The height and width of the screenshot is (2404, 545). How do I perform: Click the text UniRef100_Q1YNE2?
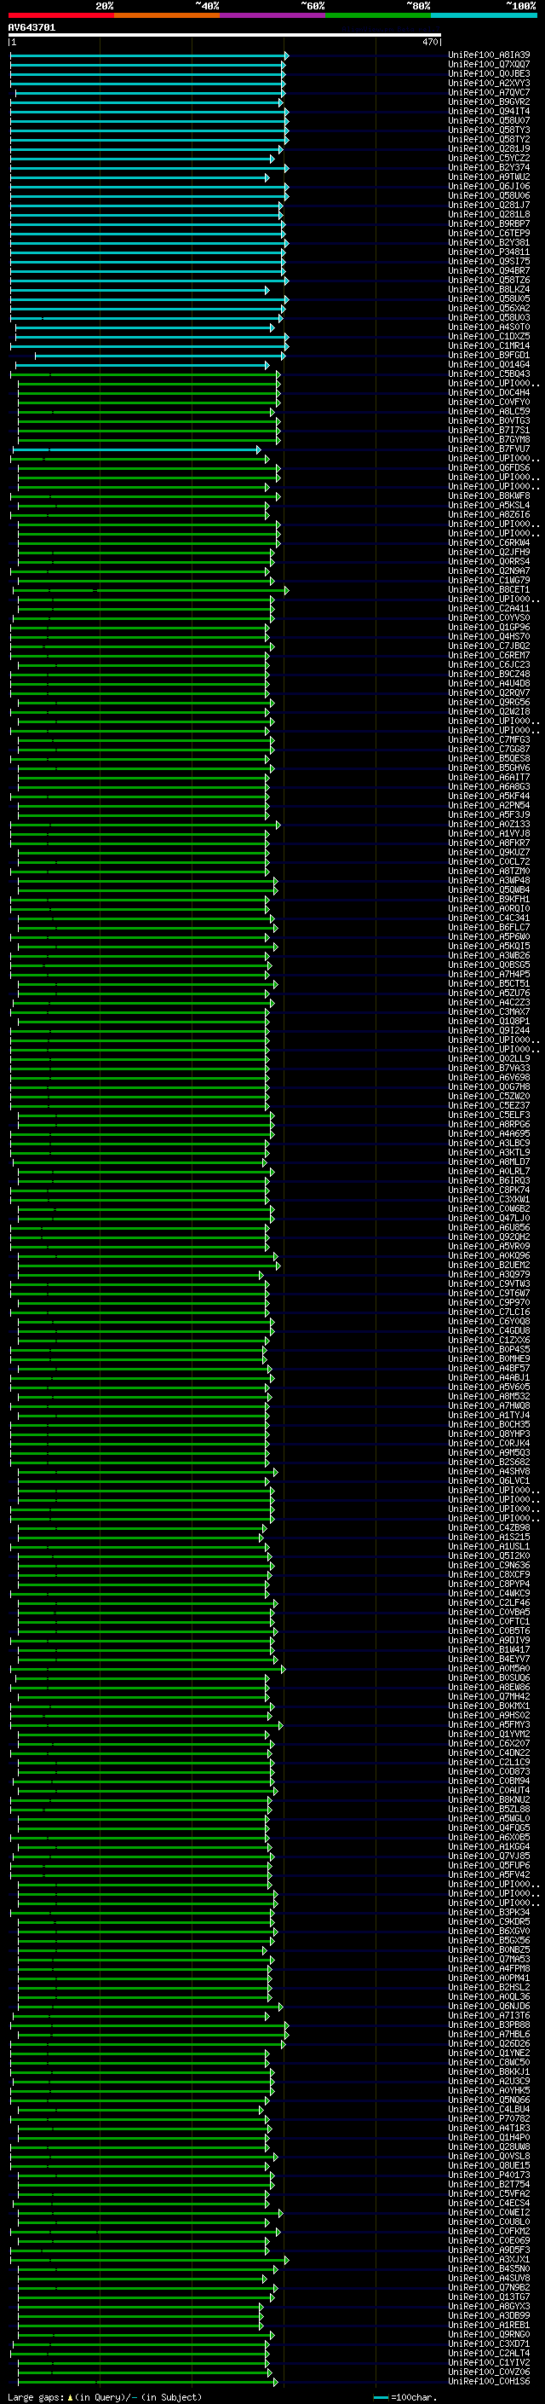point(489,2054)
